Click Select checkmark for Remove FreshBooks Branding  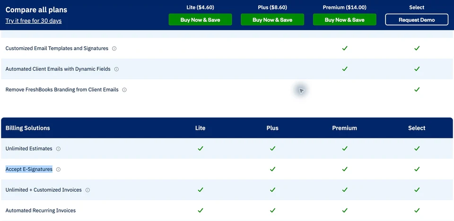point(417,90)
